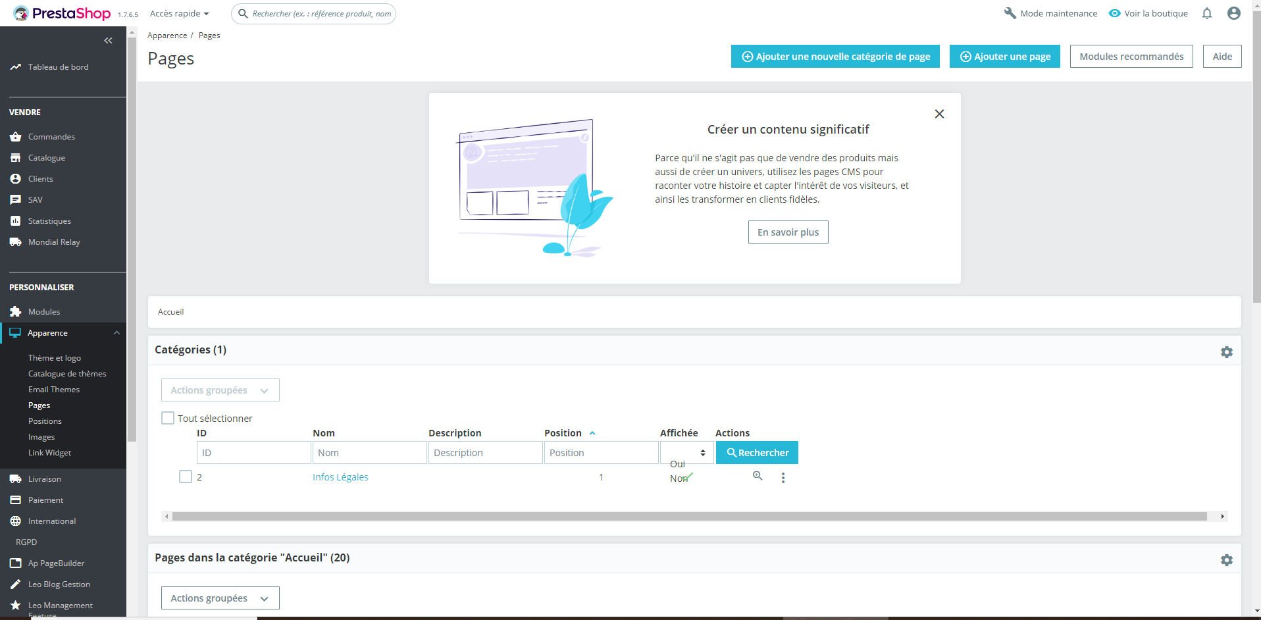Click the Mondial Relay truck icon
Screen dimensions: 1261x620
[x=16, y=242]
